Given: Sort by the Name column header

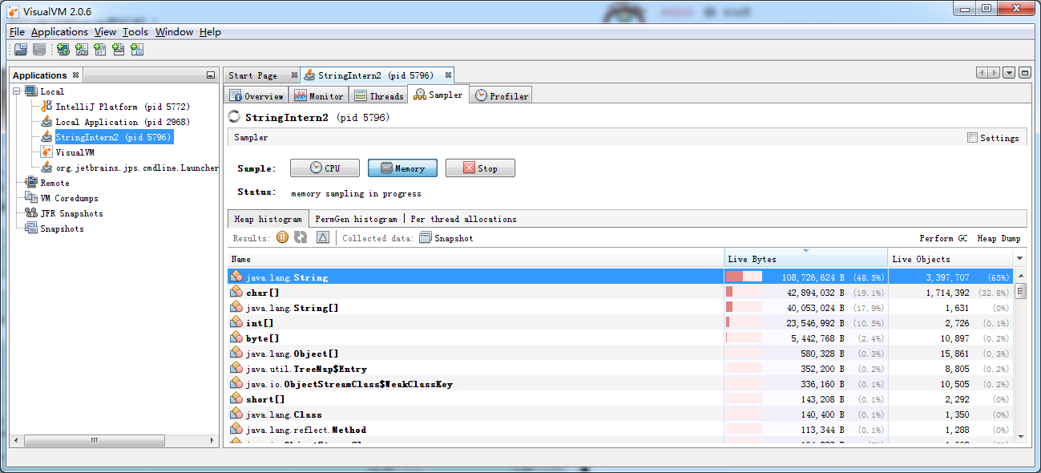Looking at the screenshot, I should 475,259.
